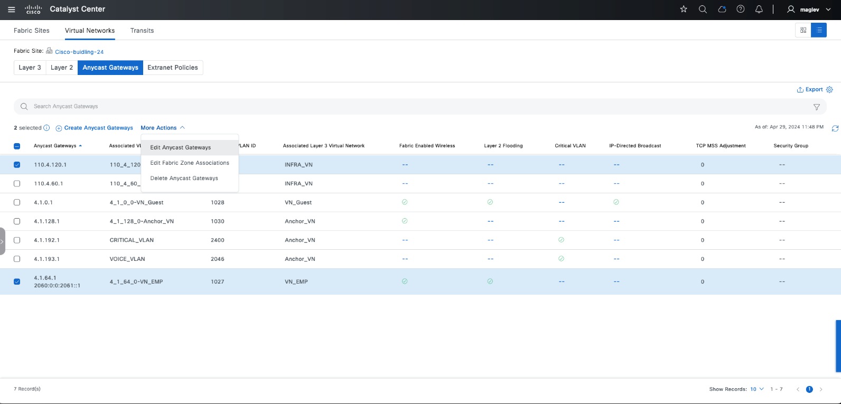Screen dimensions: 841x404
Task: Open notifications bell icon
Action: click(759, 9)
